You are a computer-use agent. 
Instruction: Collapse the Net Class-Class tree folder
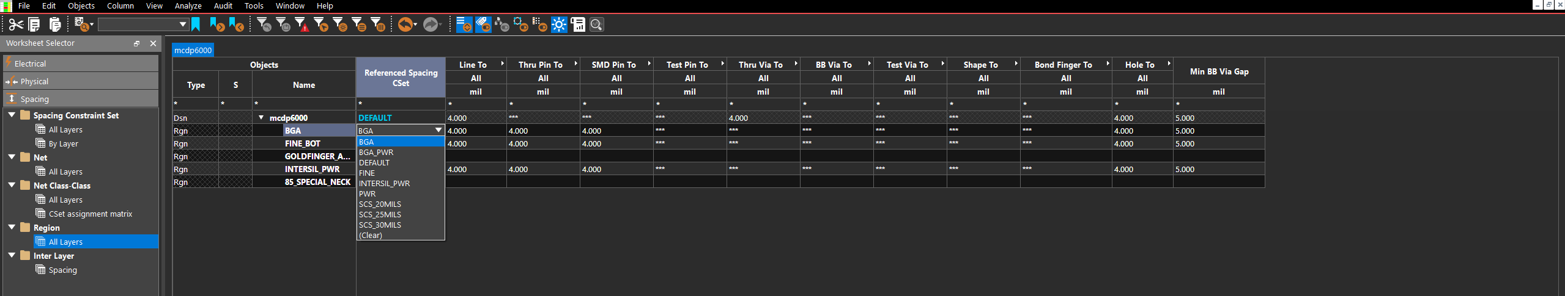click(x=12, y=185)
